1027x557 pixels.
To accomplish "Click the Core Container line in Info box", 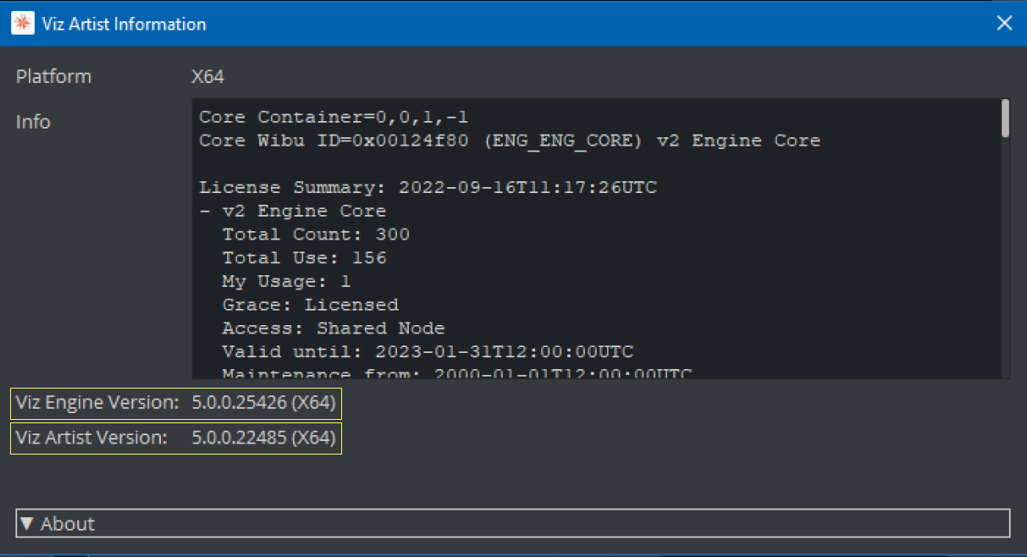I will pyautogui.click(x=333, y=117).
